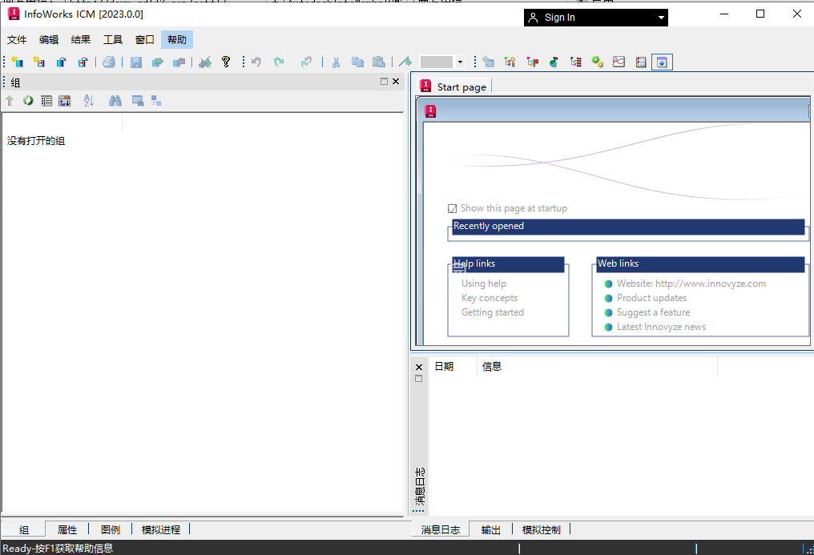The width and height of the screenshot is (814, 555).
Task: Switch to the 属性 tab
Action: (67, 529)
